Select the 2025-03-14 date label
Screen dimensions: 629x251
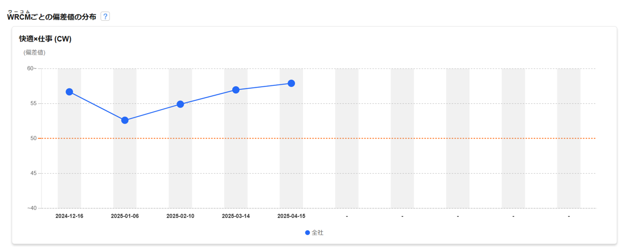[x=236, y=216]
